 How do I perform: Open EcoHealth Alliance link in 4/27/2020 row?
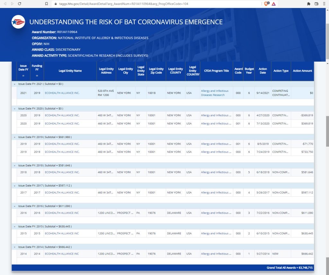[62, 115]
